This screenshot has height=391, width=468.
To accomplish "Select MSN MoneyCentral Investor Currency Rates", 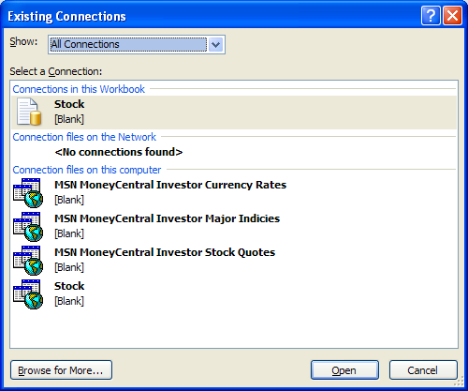I will pos(234,192).
